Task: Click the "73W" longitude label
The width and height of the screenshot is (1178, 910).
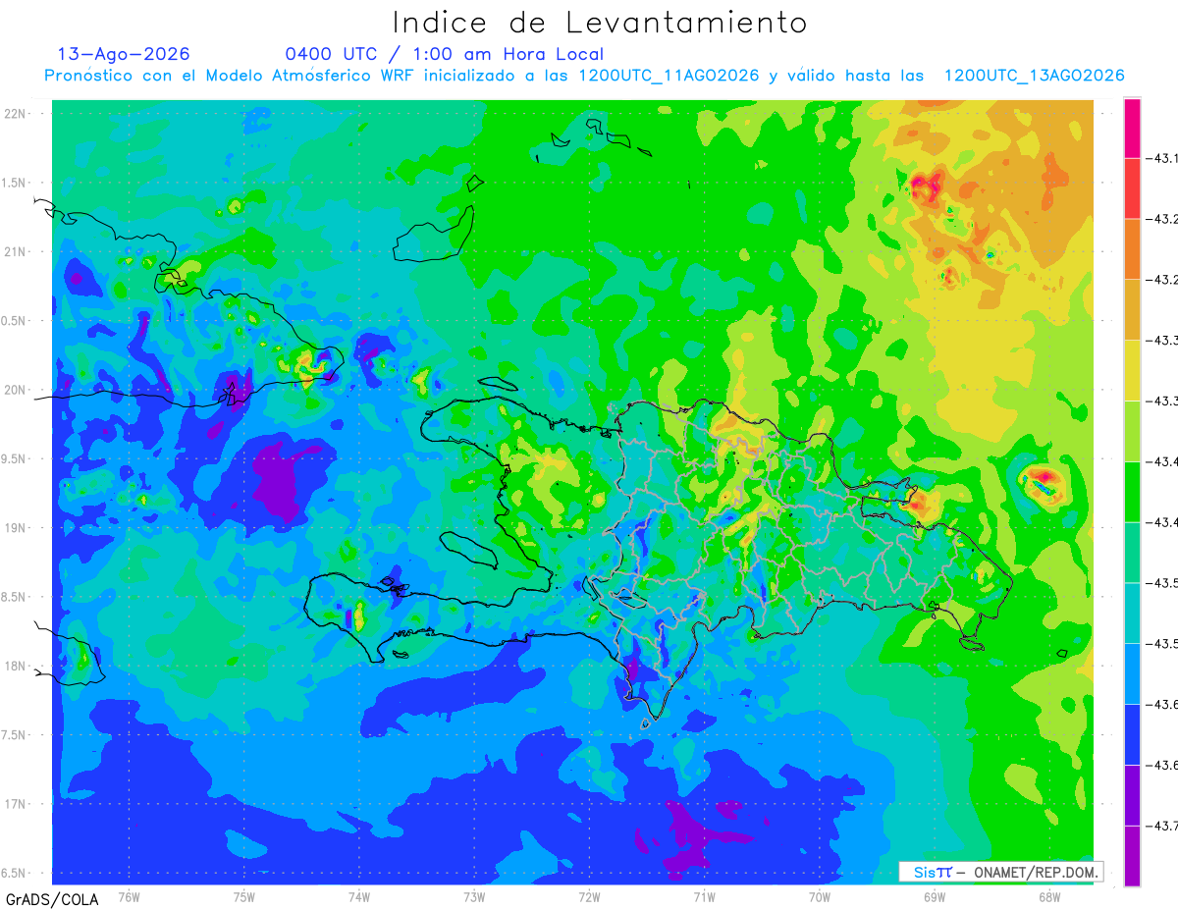Action: (x=474, y=896)
